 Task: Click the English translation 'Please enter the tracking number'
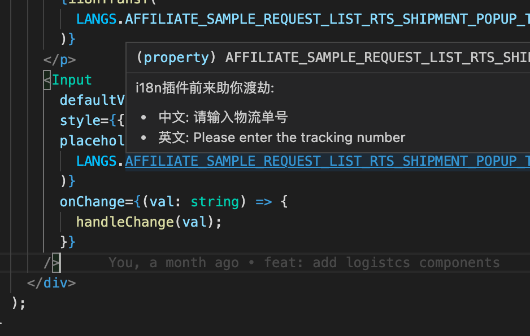click(x=299, y=138)
